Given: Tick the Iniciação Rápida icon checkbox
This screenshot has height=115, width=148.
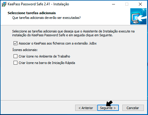Looking at the screenshot, I should point(15,63).
